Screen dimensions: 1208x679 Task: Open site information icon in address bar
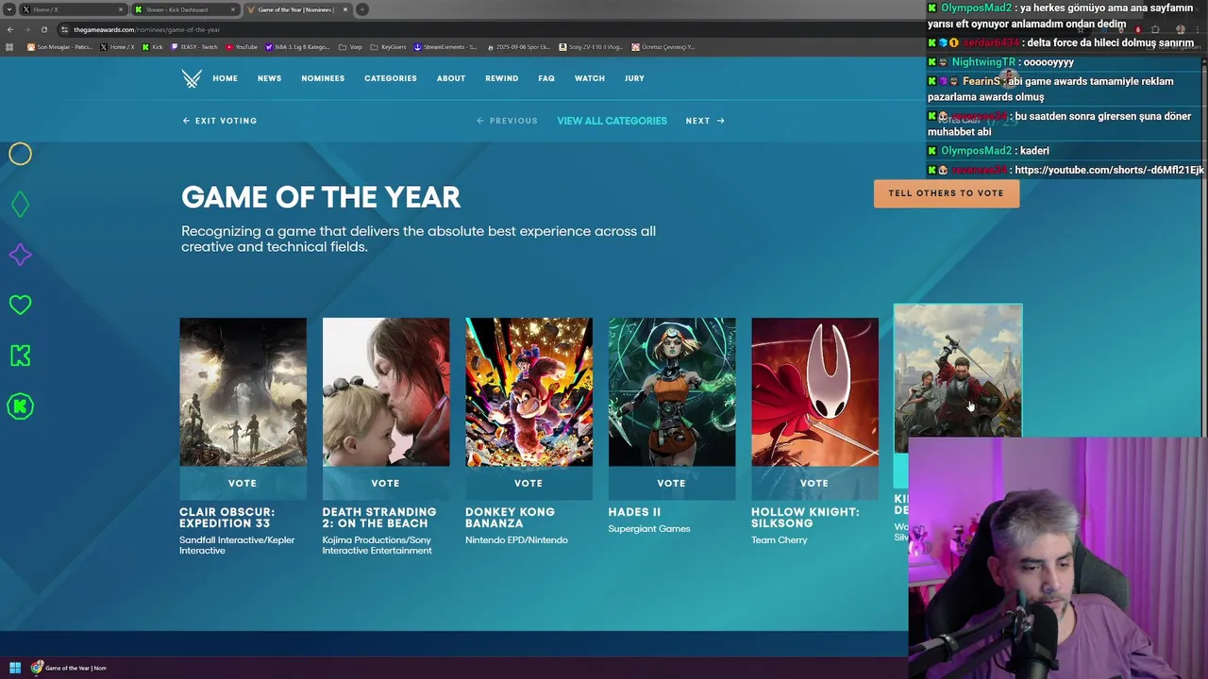pos(64,29)
